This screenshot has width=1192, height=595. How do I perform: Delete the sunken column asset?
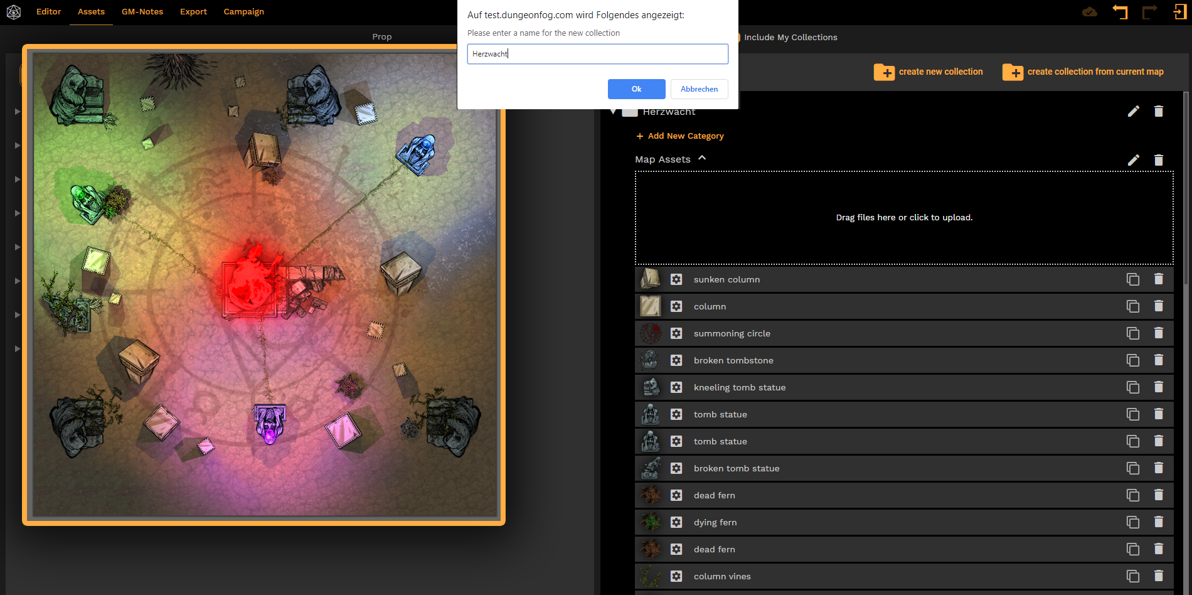(x=1159, y=279)
